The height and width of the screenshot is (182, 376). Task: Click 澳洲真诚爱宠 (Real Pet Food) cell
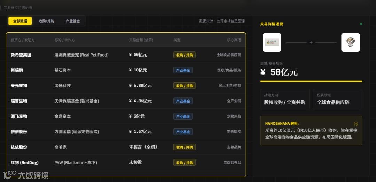click(x=81, y=55)
